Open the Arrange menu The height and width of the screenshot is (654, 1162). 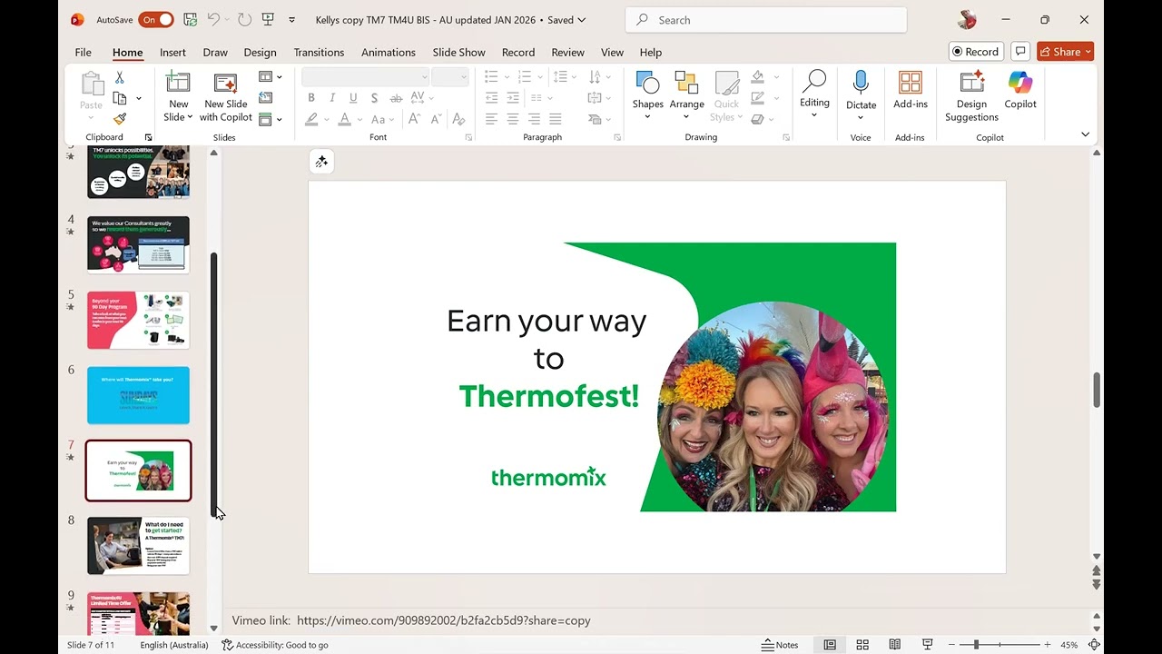686,96
